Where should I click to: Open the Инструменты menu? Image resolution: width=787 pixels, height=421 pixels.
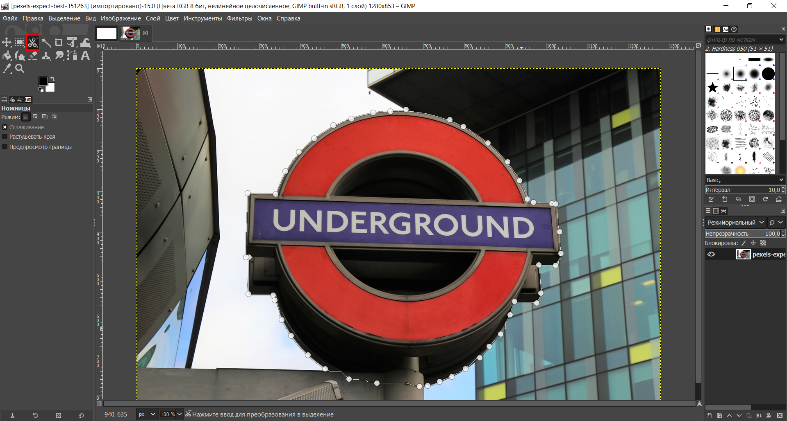click(x=203, y=18)
